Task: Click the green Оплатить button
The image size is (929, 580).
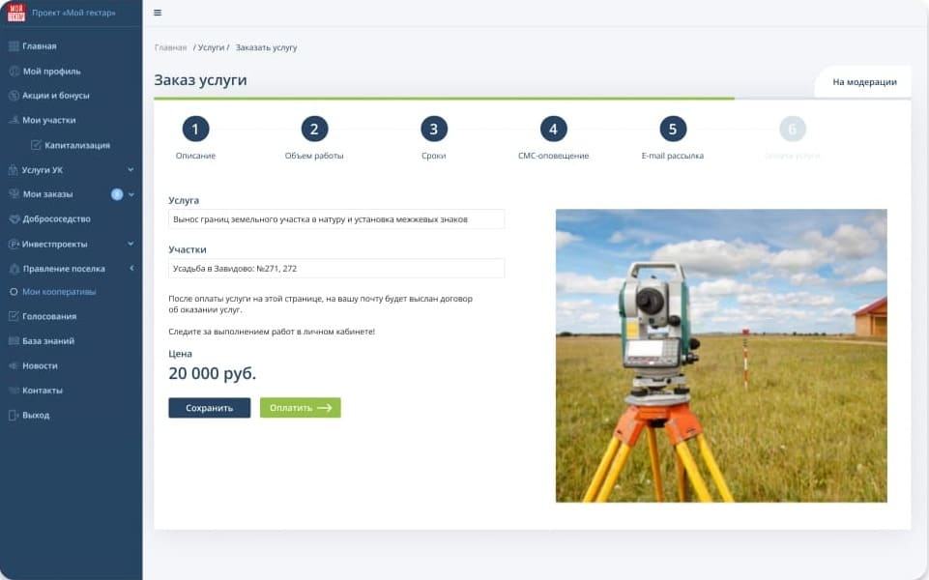Action: [300, 408]
